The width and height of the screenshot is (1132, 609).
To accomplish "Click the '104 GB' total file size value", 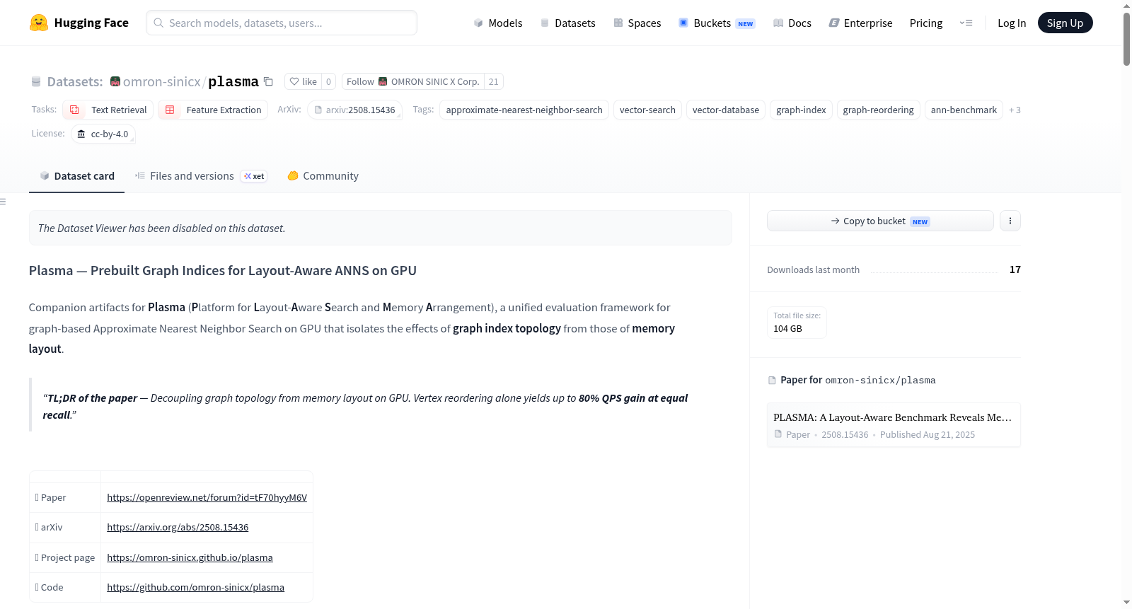I will click(787, 329).
